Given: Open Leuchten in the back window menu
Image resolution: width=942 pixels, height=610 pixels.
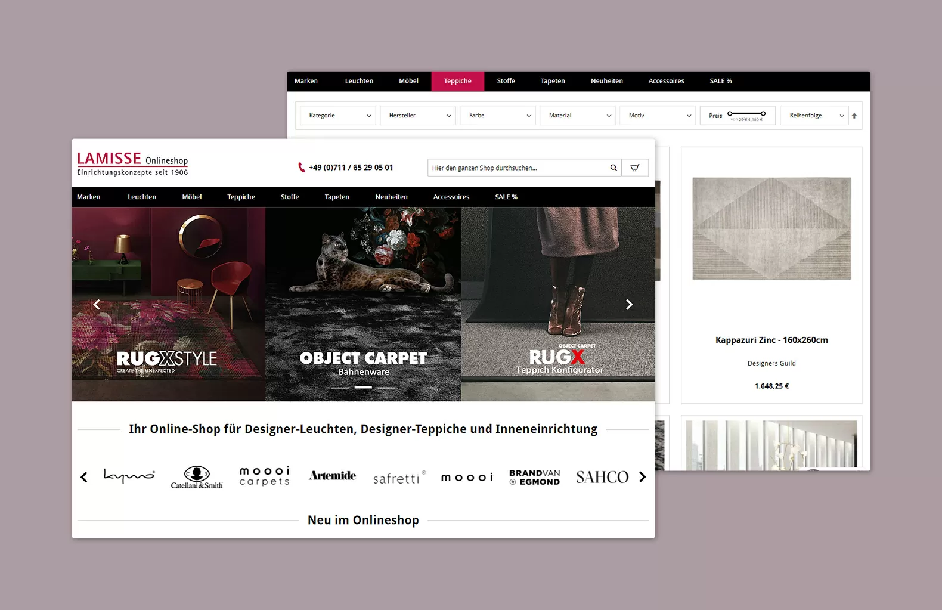Looking at the screenshot, I should (359, 81).
